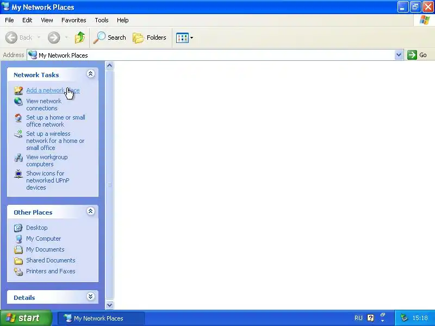Viewport: 435px width, 326px height.
Task: Open Back history dropdown arrow
Action: pyautogui.click(x=39, y=37)
